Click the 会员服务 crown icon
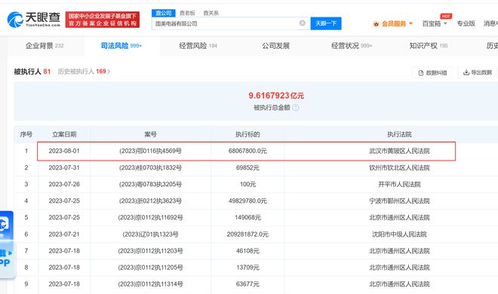498x294 pixels. [x=376, y=24]
